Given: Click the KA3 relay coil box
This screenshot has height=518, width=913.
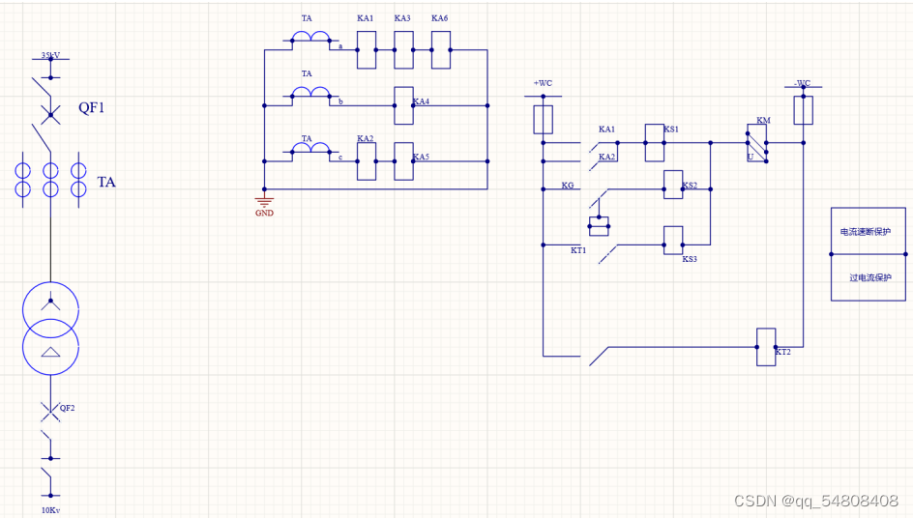Looking at the screenshot, I should pos(403,50).
